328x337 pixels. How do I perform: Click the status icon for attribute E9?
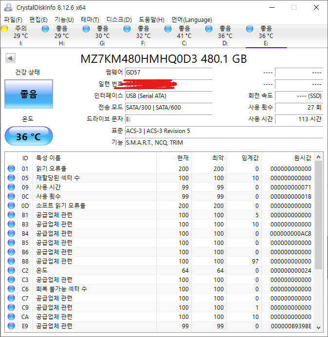point(11,326)
